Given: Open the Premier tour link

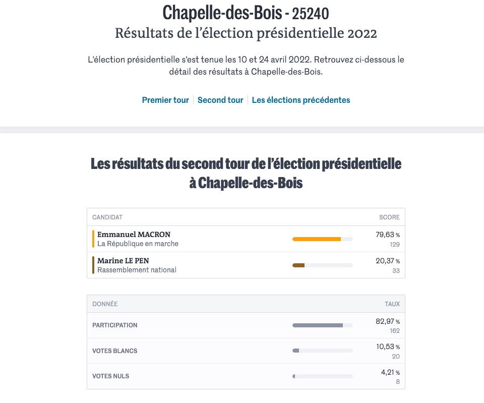Looking at the screenshot, I should (165, 100).
